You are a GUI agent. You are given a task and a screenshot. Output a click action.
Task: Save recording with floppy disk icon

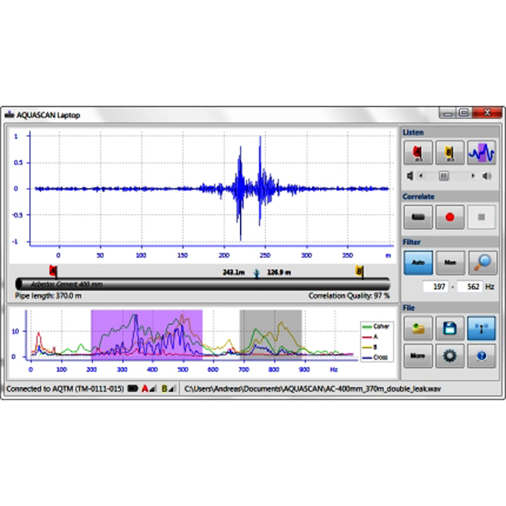pos(450,328)
